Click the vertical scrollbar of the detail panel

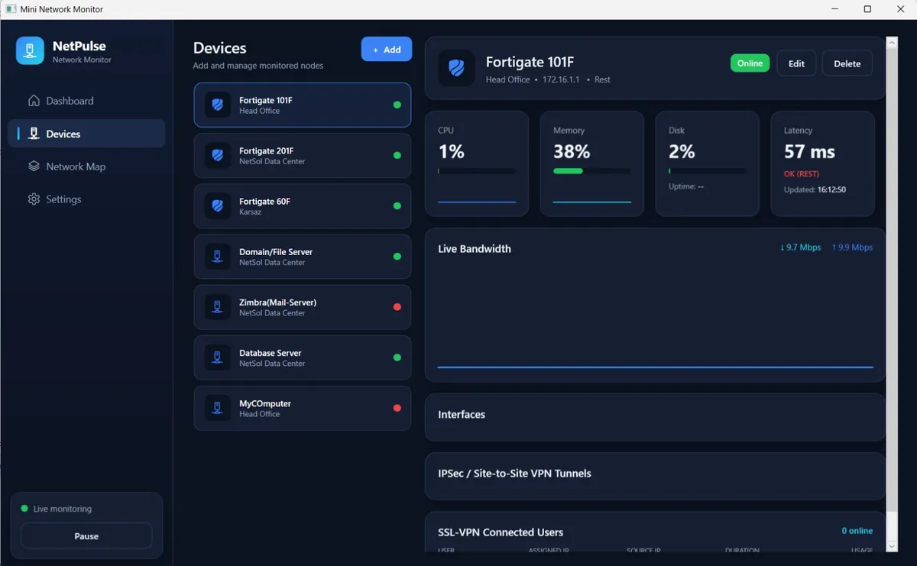click(892, 280)
